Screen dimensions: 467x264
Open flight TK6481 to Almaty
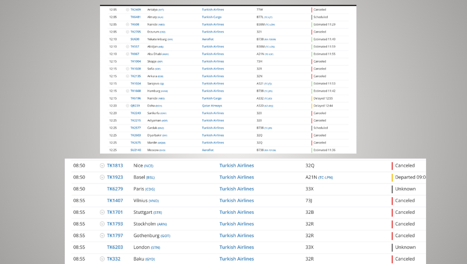coord(136,17)
